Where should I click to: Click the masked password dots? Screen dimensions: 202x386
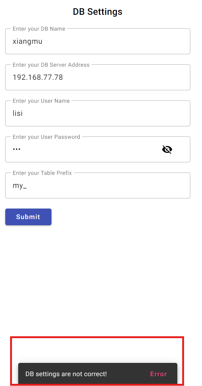[x=16, y=149]
